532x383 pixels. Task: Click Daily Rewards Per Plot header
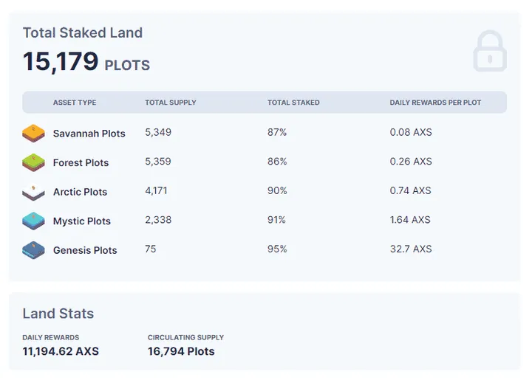[435, 103]
